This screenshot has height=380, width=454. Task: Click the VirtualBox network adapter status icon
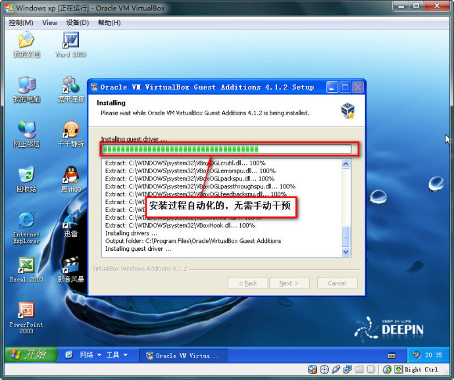click(x=347, y=369)
